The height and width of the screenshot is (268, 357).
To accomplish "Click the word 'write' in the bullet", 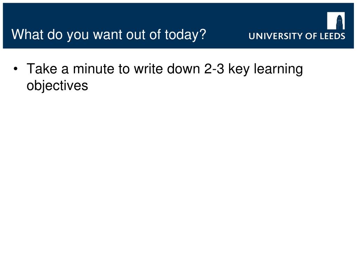I will (148, 69).
